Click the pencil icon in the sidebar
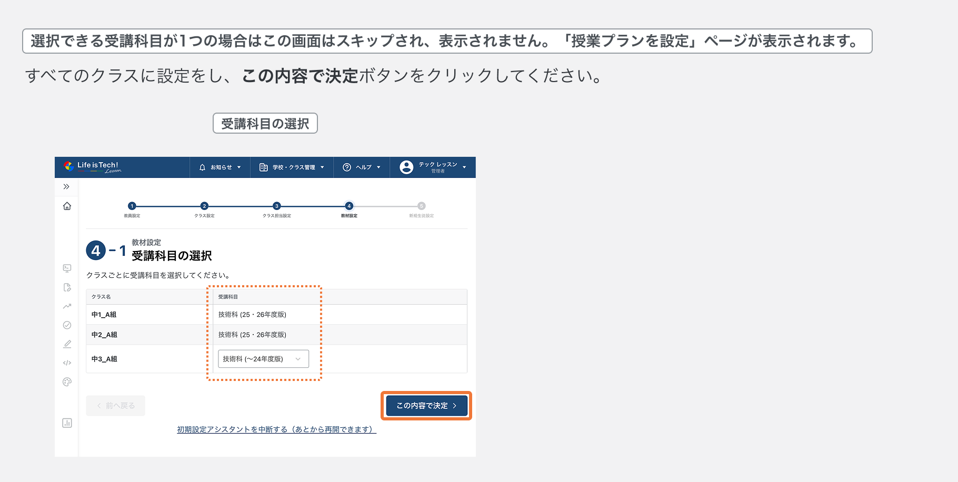This screenshot has width=958, height=482. pyautogui.click(x=67, y=344)
